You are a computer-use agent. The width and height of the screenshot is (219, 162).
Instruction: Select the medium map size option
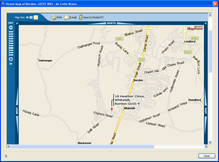(x=31, y=17)
